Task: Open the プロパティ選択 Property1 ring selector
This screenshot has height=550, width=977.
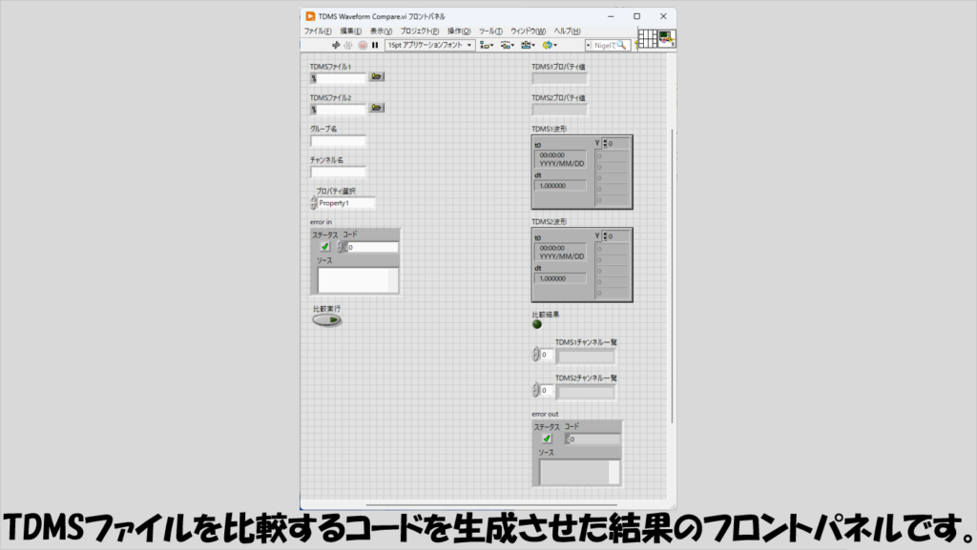Action: click(345, 203)
